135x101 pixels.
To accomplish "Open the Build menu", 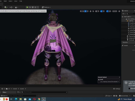I will tap(5, 1).
